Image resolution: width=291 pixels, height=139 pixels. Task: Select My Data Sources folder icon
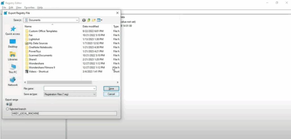coord(27,43)
